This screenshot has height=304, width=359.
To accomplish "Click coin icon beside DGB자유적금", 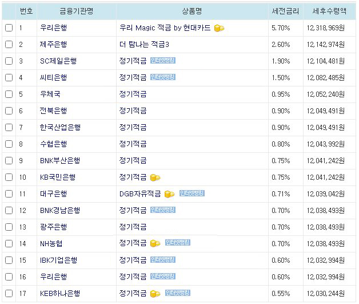I will (169, 194).
